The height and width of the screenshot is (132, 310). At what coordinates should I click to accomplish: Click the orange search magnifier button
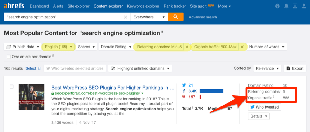tap(176, 17)
